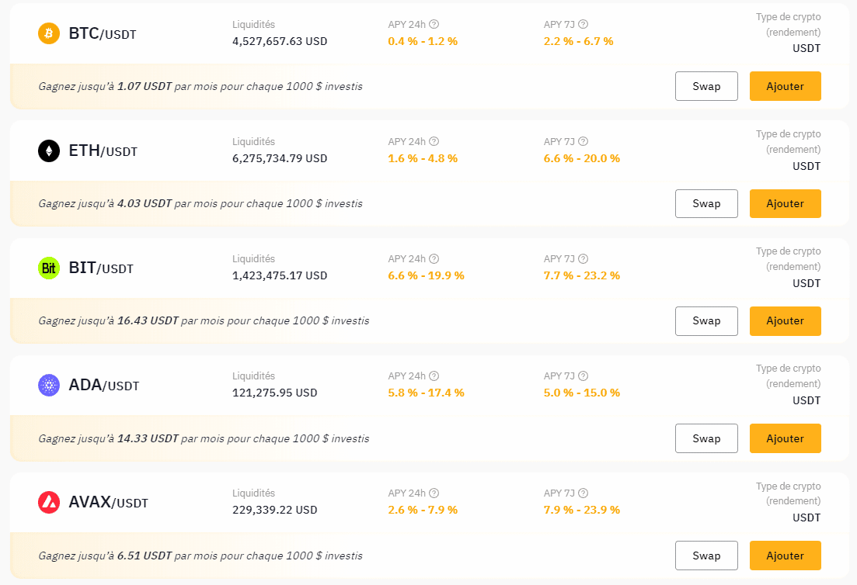The image size is (857, 585).
Task: Click the green BIT token icon
Action: pyautogui.click(x=49, y=268)
